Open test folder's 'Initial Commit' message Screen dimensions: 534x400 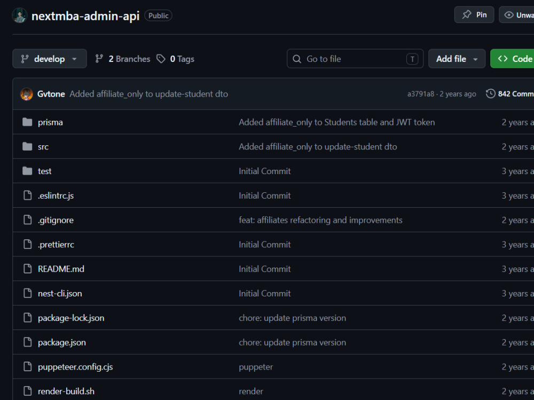click(265, 171)
